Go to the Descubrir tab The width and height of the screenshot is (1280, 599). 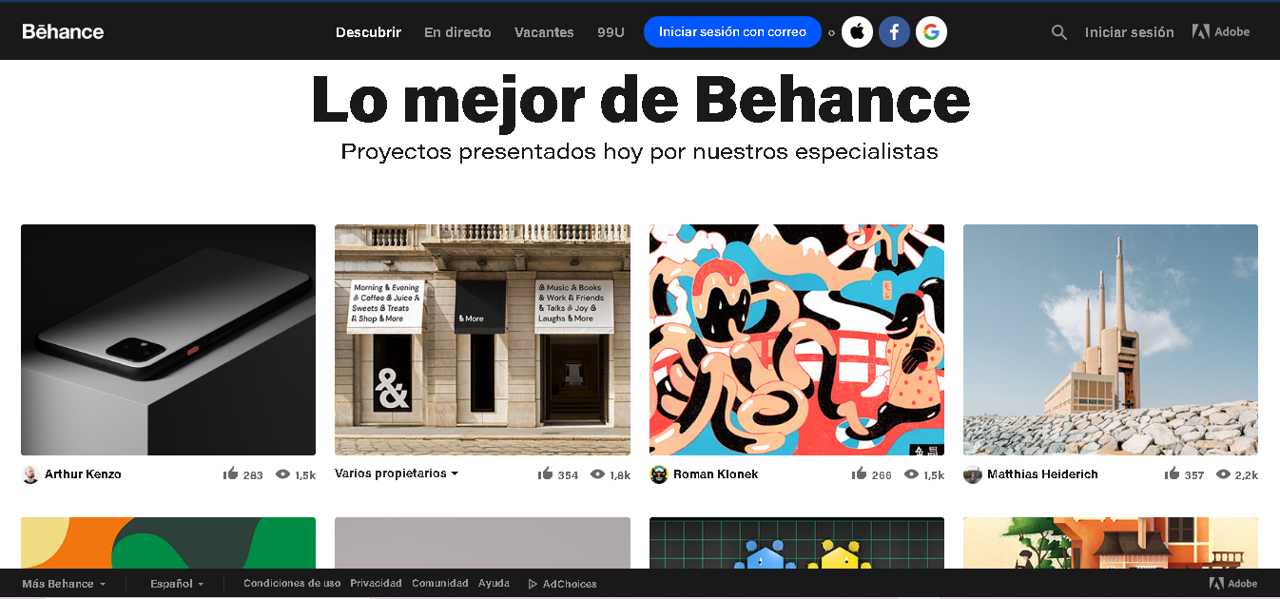368,32
